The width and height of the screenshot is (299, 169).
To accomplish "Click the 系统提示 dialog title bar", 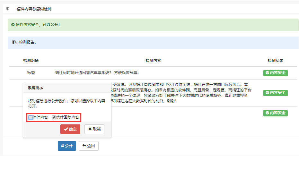I will tap(67, 88).
